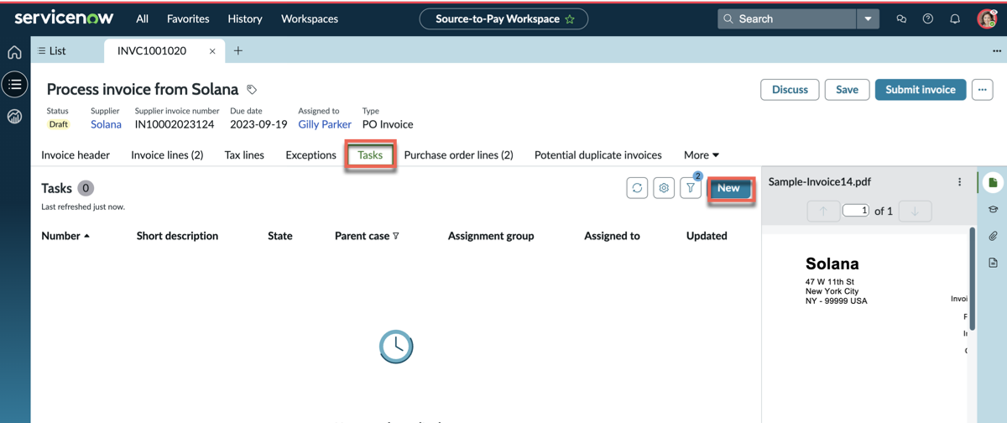Open the All menu

(142, 18)
